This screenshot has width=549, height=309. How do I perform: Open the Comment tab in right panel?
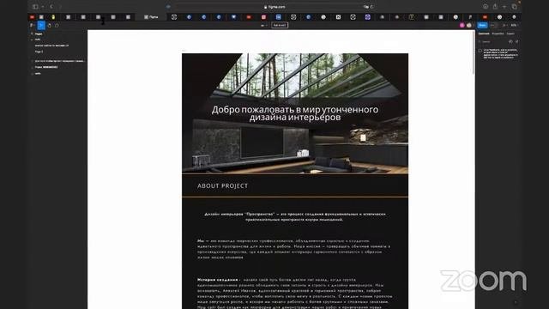[x=484, y=33]
